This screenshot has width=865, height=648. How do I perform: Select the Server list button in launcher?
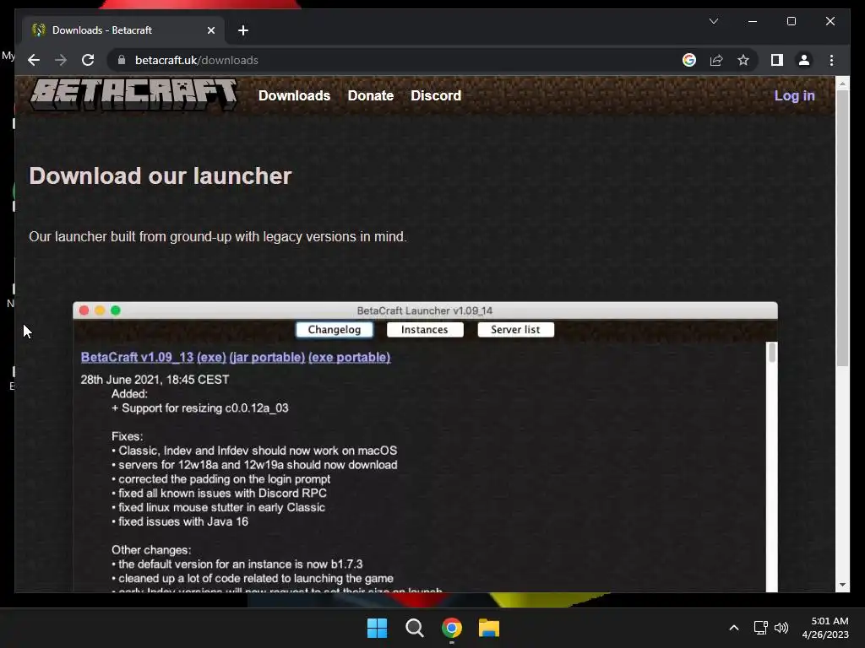point(516,330)
